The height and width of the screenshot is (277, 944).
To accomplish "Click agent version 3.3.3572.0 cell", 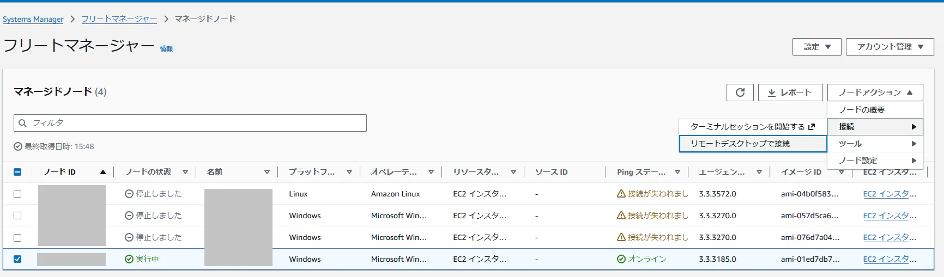I will (x=717, y=194).
